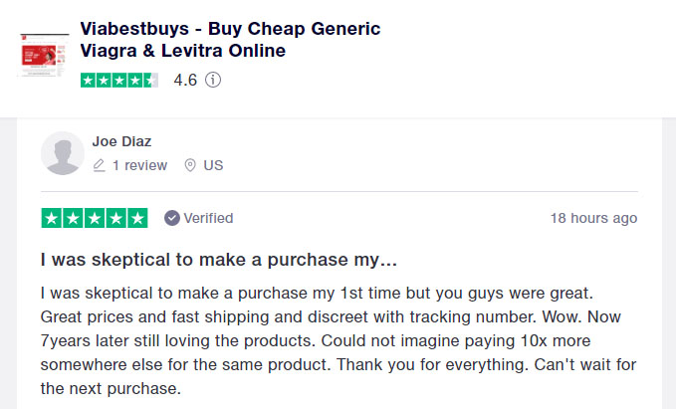Click the last star in the review's rating
The image size is (676, 409).
click(137, 218)
